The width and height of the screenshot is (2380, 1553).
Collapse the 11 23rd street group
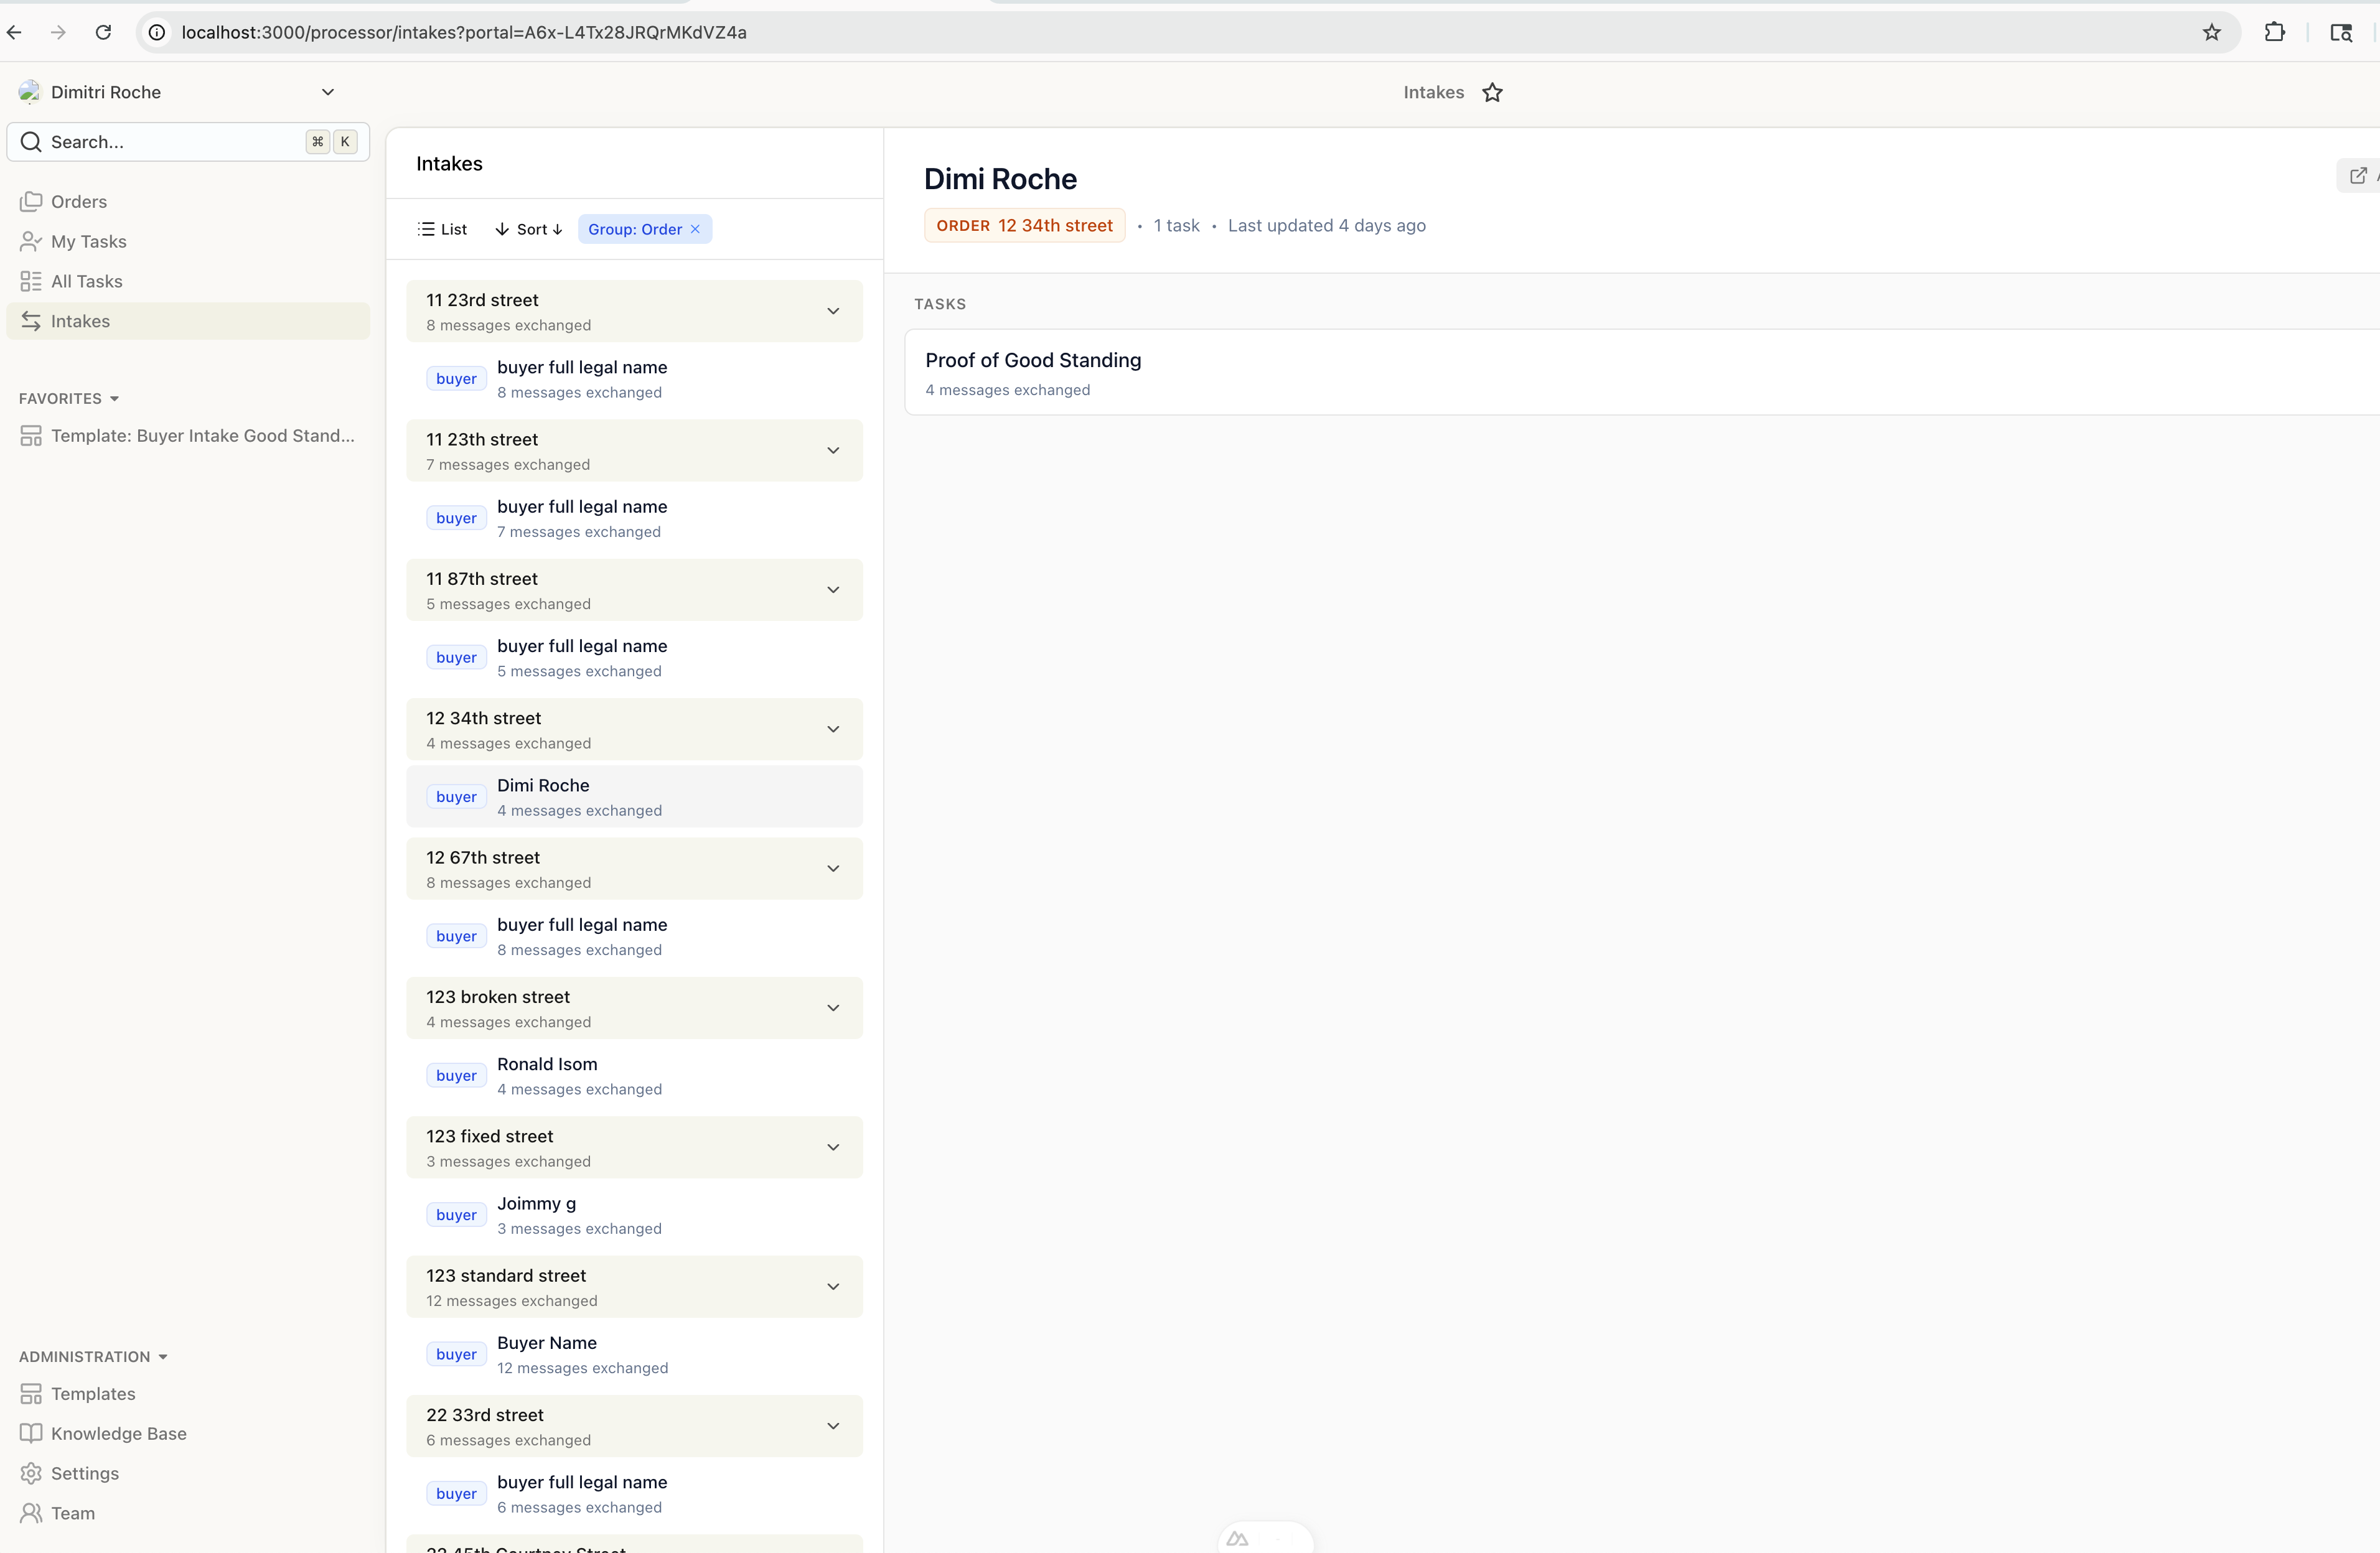point(832,311)
